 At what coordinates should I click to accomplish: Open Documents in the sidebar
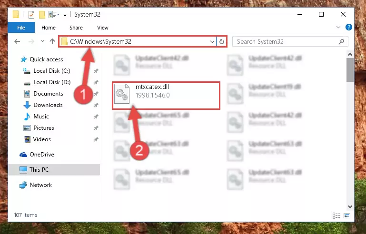(49, 94)
